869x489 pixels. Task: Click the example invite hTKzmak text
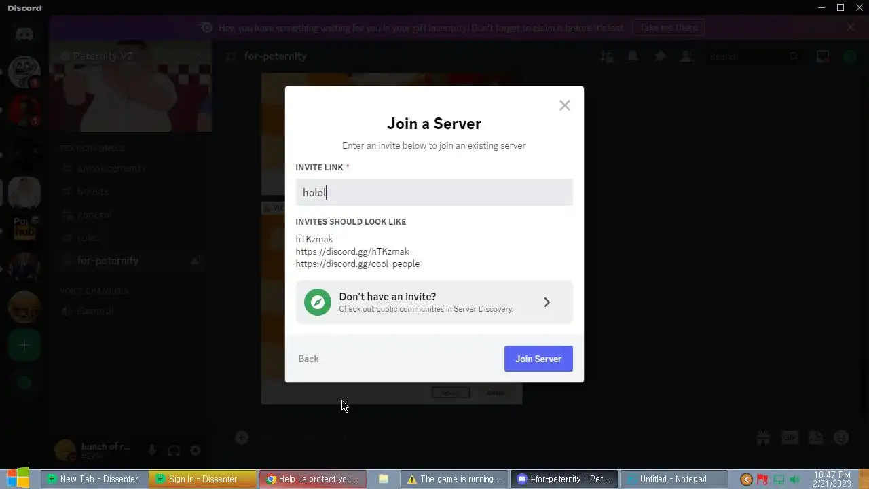(314, 239)
